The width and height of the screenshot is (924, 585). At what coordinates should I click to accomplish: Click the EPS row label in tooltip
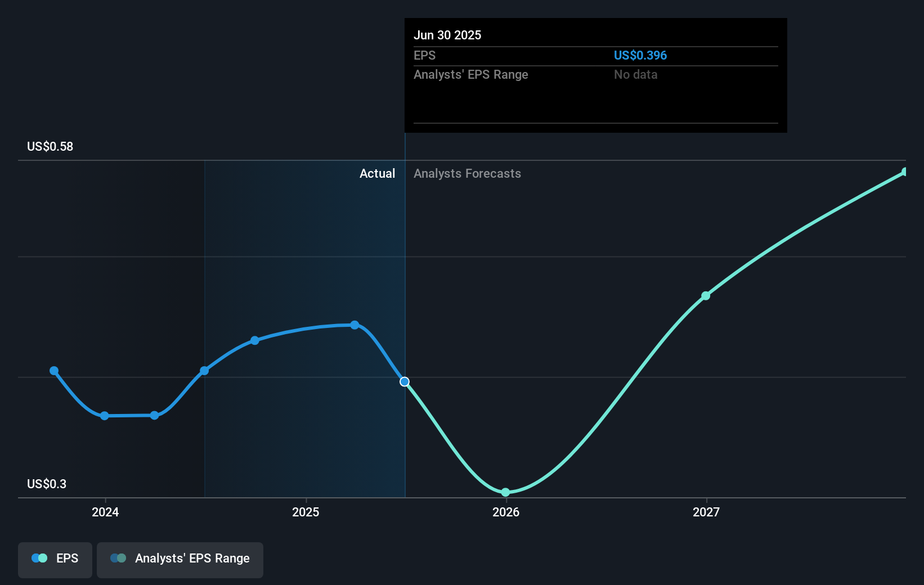(424, 55)
